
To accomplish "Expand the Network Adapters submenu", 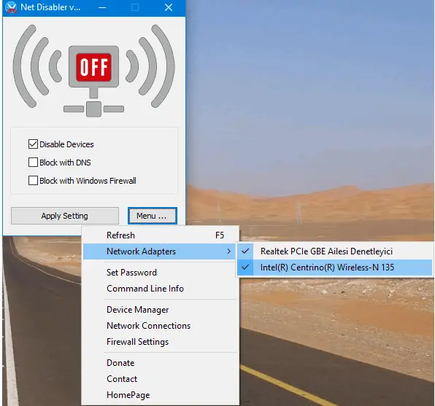I will coord(160,251).
